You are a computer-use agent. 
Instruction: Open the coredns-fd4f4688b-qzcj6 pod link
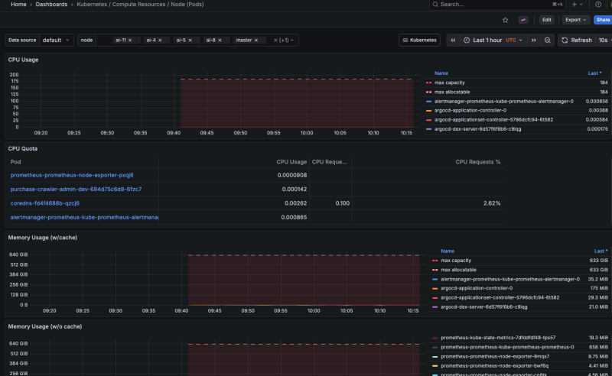pos(45,203)
